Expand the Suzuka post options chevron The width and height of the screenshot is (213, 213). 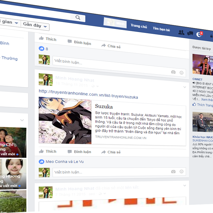point(184,87)
